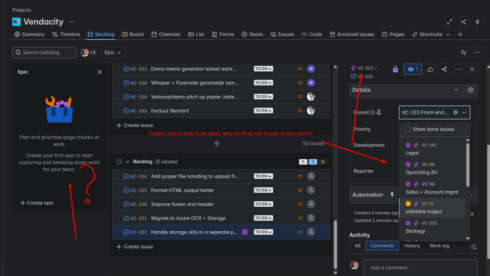Select epic VC-66 Oprichting BV
The image size is (490, 276).
(432, 168)
